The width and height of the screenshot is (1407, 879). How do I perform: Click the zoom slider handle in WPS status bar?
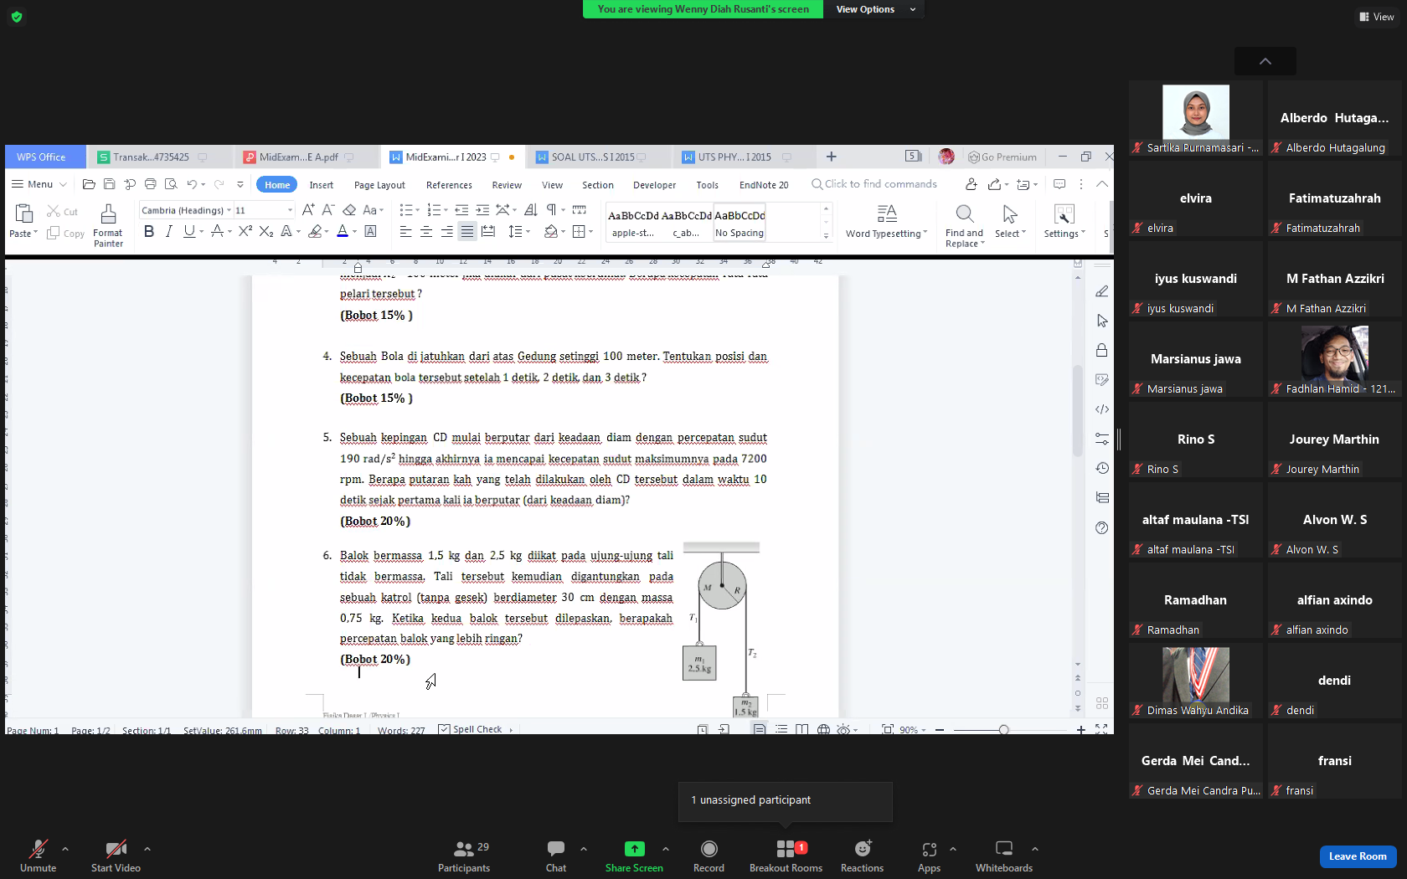pos(1003,730)
